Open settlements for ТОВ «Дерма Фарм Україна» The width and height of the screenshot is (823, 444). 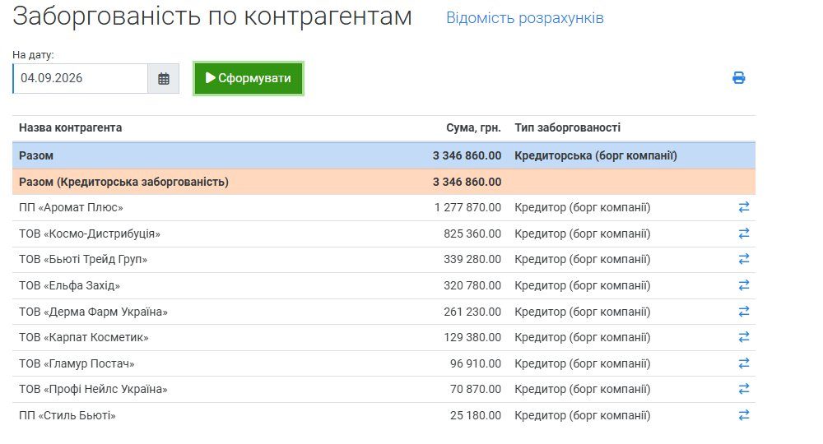[744, 312]
